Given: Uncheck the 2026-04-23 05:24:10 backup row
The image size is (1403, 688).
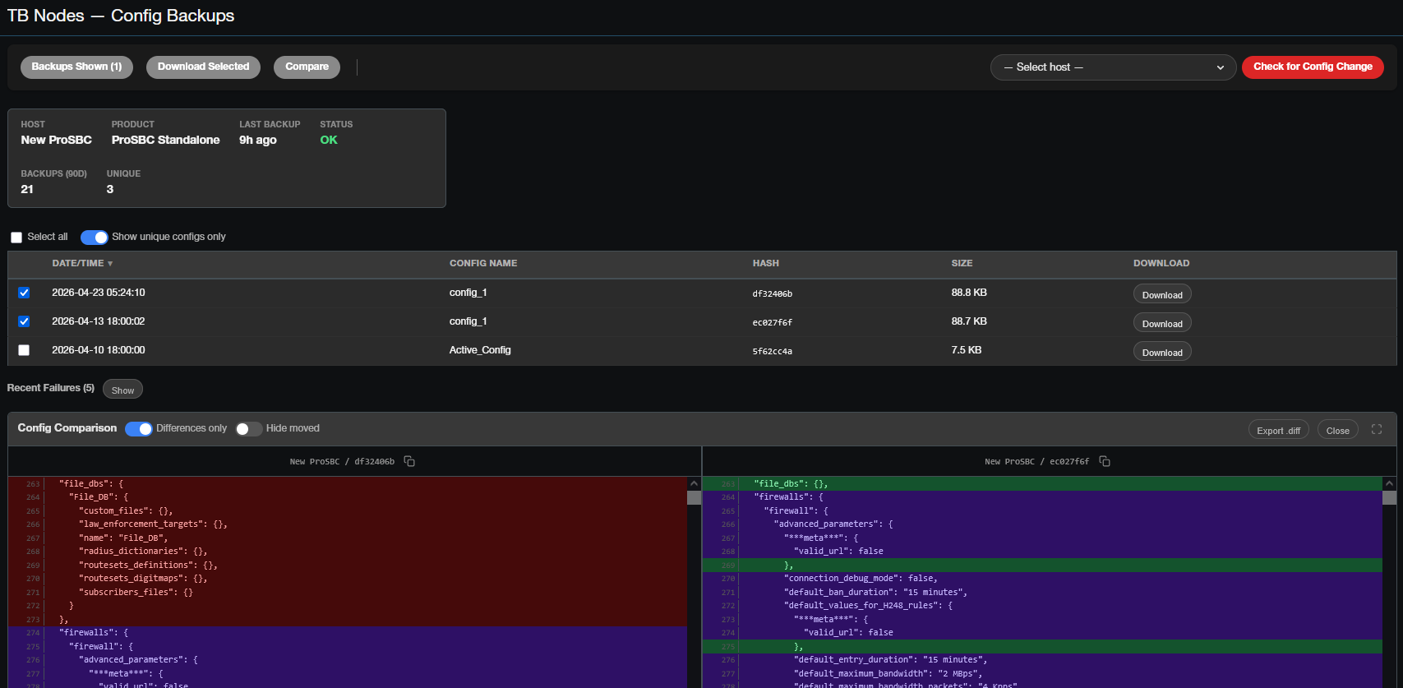Looking at the screenshot, I should coord(24,293).
